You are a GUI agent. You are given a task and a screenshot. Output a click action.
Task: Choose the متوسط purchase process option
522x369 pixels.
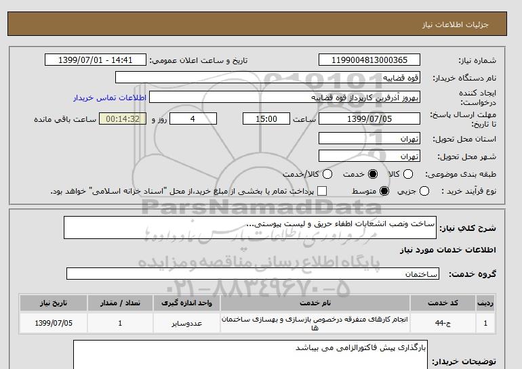click(x=384, y=191)
